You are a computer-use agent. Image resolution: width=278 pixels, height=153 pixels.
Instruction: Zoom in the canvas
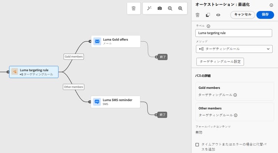[180, 8]
